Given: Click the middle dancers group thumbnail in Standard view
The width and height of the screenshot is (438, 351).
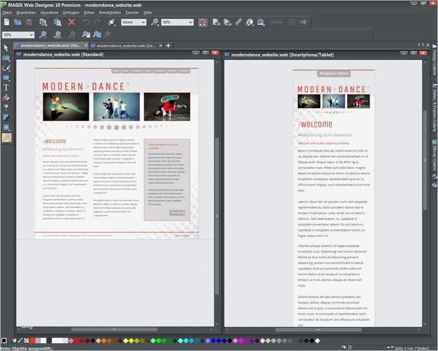Looking at the screenshot, I should point(116,106).
